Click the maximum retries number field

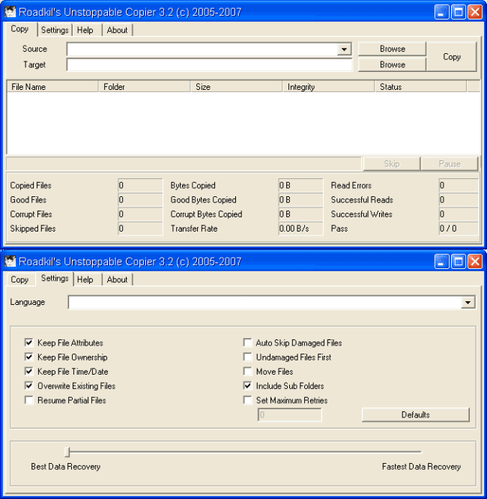click(x=290, y=414)
